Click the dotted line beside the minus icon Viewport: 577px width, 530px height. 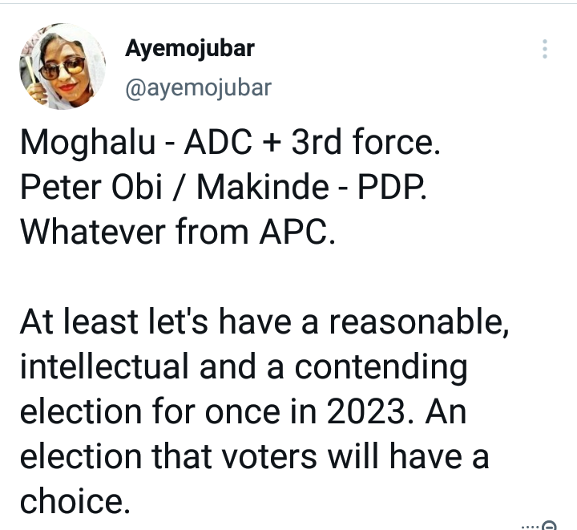tap(530, 527)
